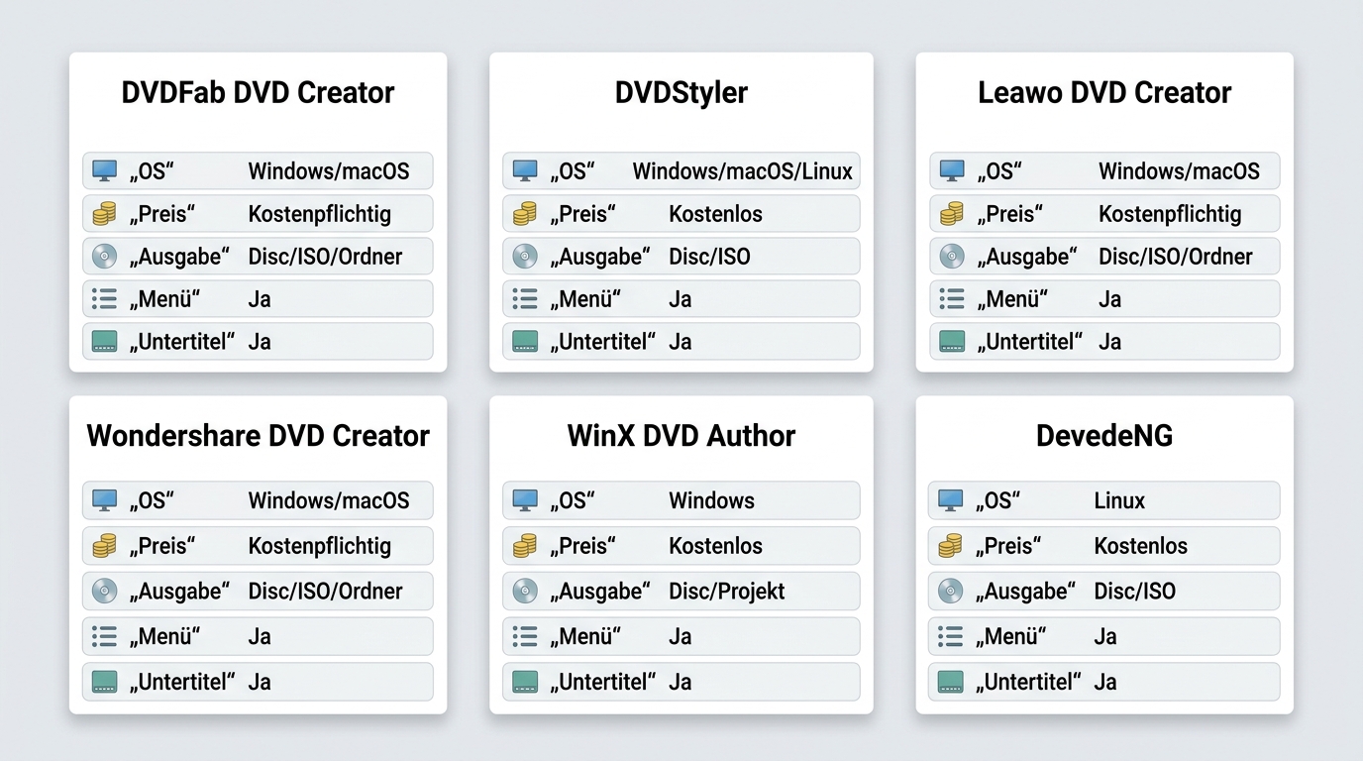1363x761 pixels.
Task: Click the coins icon in WinX DVD Author card
Action: (525, 545)
